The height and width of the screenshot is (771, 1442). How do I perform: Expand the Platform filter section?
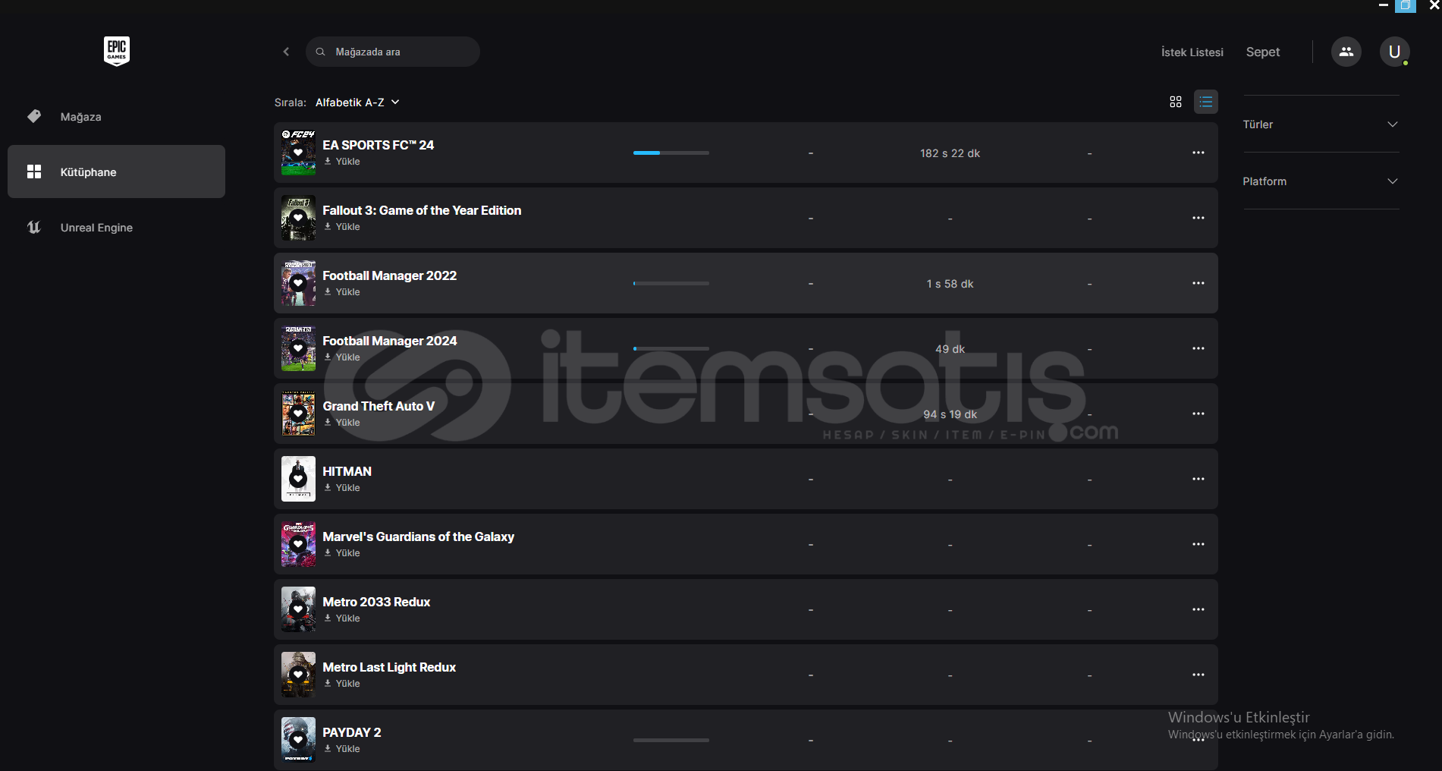pos(1321,181)
